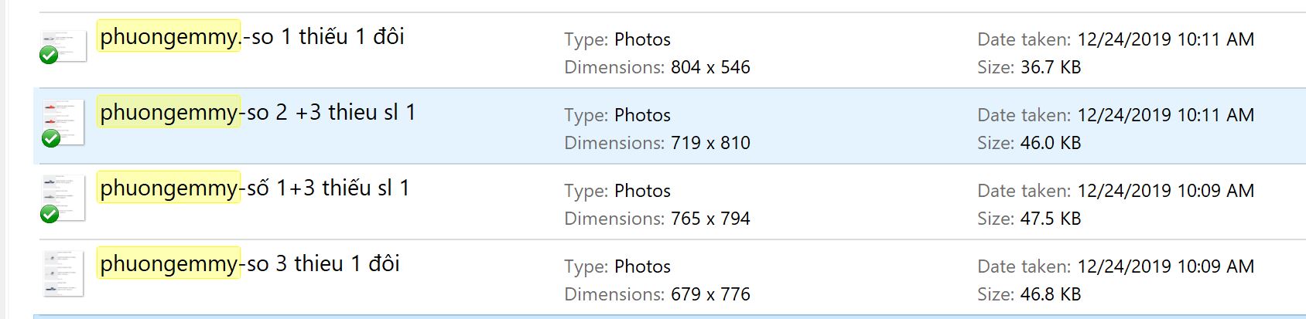Select file name "phuongemmy-số 1+3 thiếu sl 1"

tap(255, 188)
